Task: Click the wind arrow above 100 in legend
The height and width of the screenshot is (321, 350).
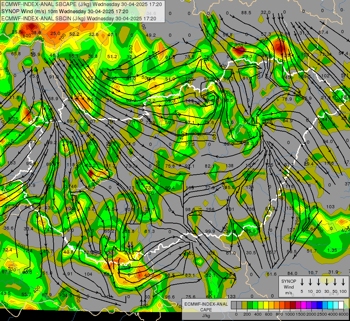Action: pyautogui.click(x=343, y=282)
